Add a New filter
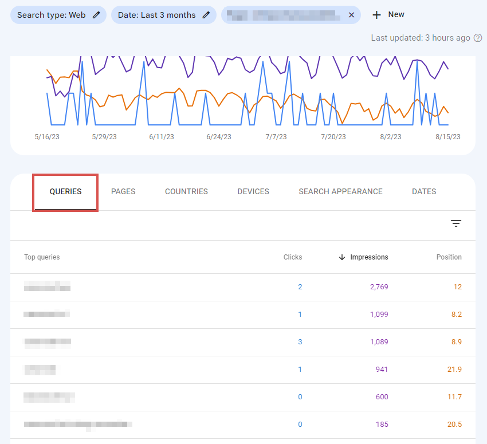 [388, 14]
